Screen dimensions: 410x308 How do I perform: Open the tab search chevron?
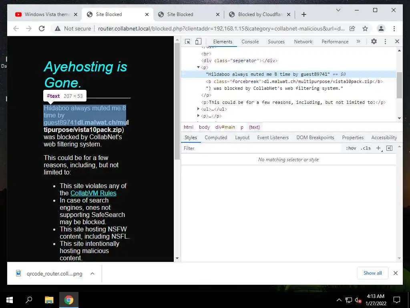click(338, 10)
